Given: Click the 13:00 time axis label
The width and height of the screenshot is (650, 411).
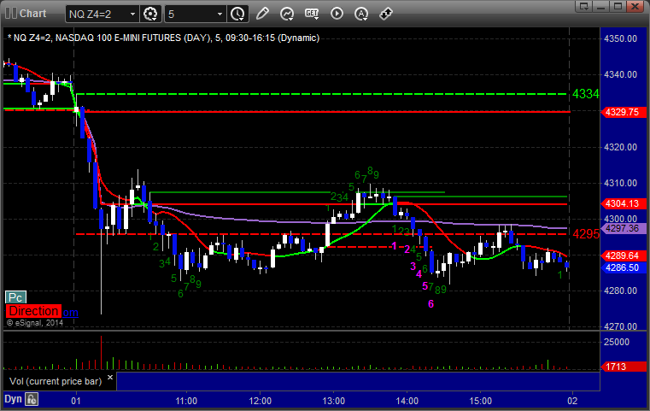Looking at the screenshot, I should [334, 401].
